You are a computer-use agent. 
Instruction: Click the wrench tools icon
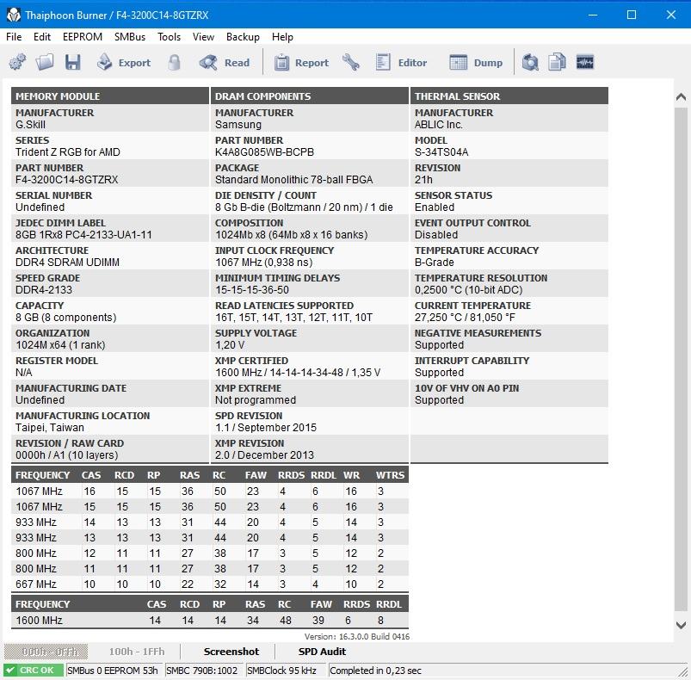tap(351, 62)
